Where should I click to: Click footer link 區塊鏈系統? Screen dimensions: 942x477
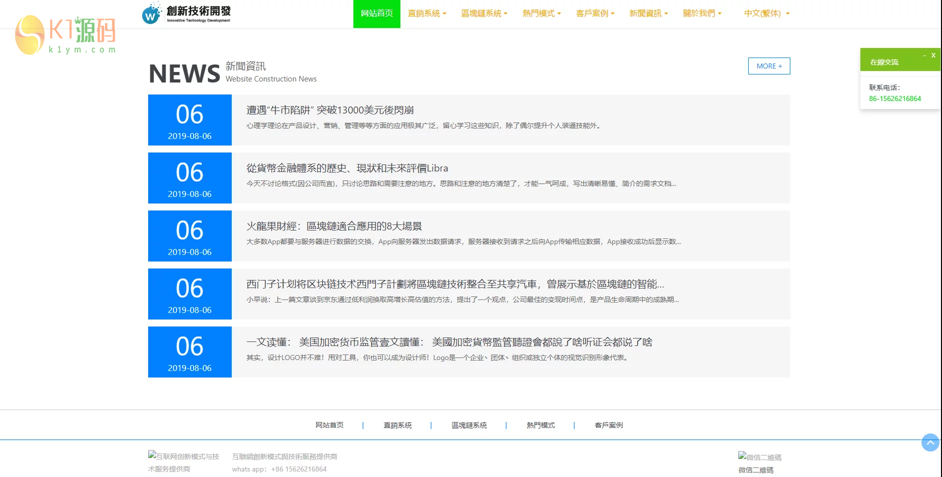[469, 425]
